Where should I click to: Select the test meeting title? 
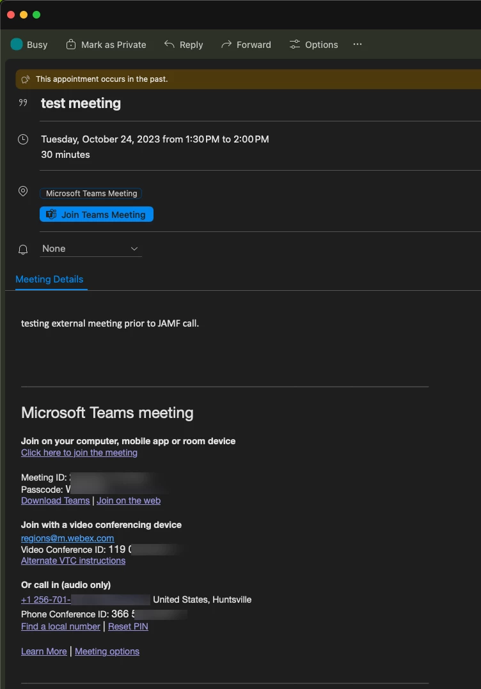point(81,104)
